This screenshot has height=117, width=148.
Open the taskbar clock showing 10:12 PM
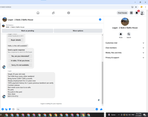(139, 115)
